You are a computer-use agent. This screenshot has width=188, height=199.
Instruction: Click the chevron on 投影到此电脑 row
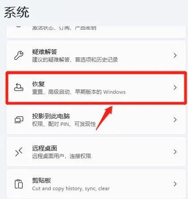pos(175,120)
